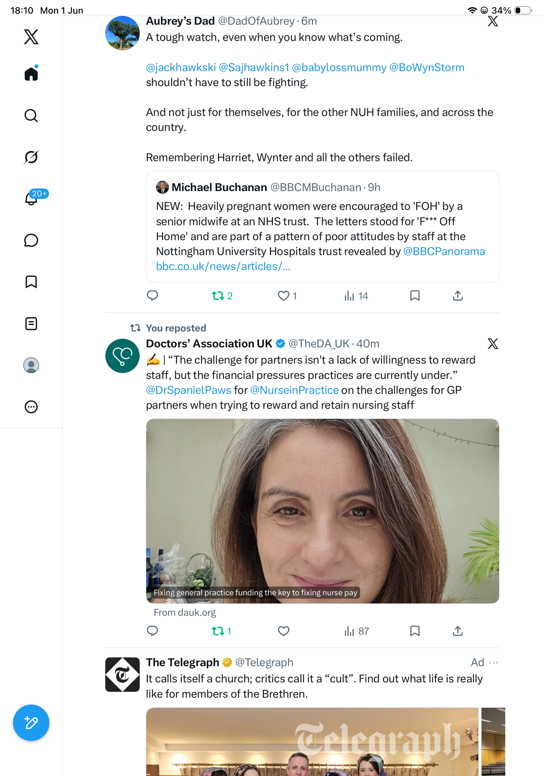Open the @BBCPanorama mention link

(444, 252)
